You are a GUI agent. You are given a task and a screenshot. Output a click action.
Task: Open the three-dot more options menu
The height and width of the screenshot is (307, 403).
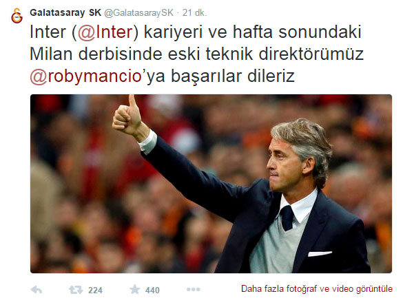194,290
